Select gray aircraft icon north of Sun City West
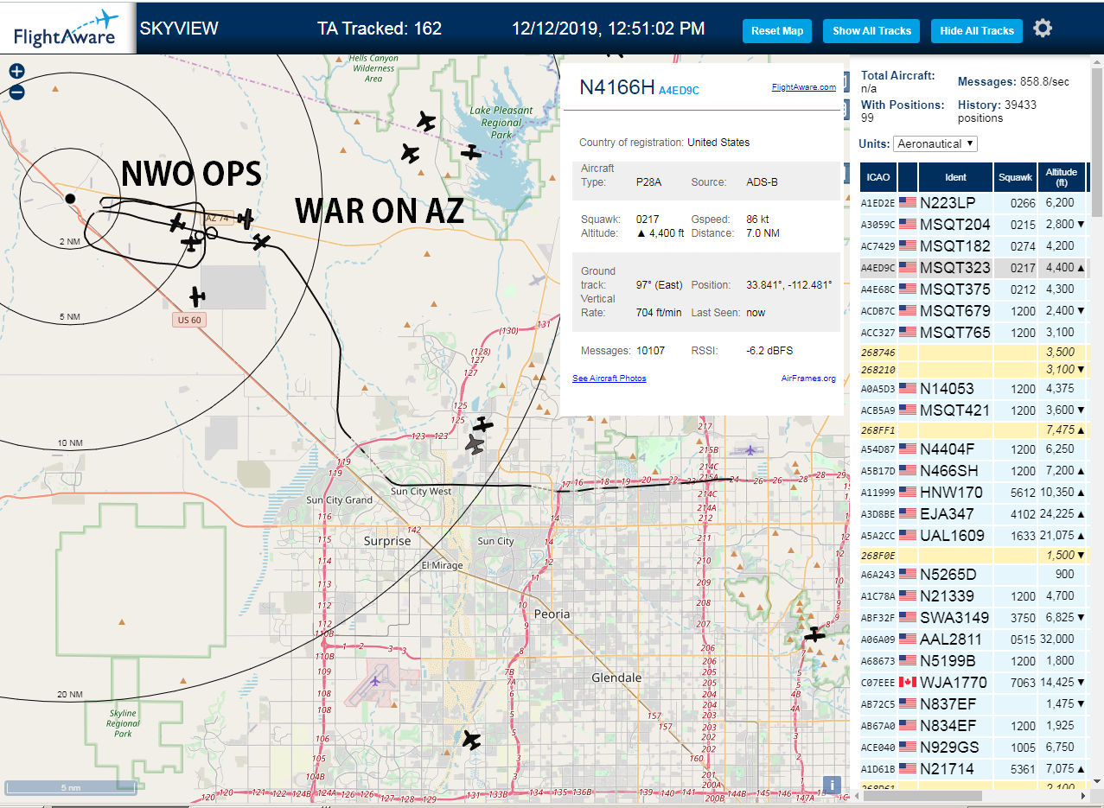This screenshot has width=1104, height=808. tap(474, 444)
